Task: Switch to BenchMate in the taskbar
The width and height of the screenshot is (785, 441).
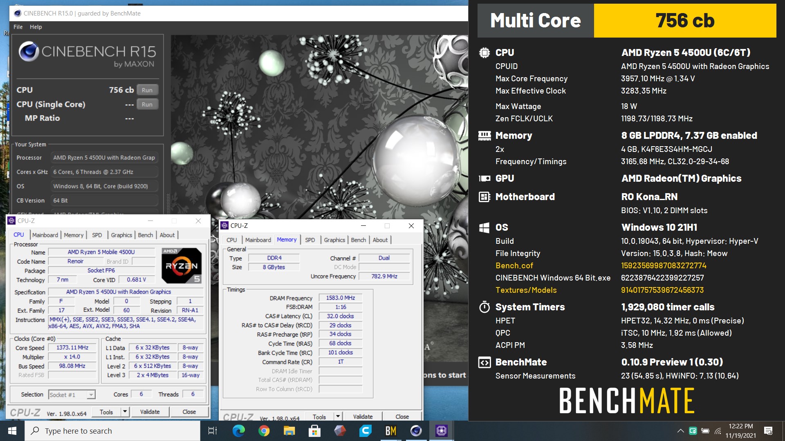Action: click(390, 431)
